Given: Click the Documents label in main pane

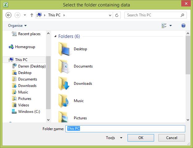Looking at the screenshot, I should [x=83, y=66].
